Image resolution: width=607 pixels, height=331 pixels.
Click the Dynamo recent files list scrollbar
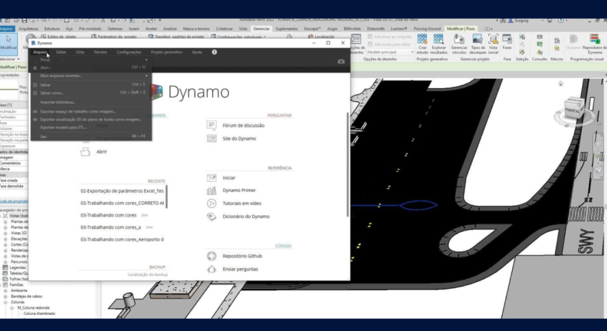[x=167, y=196]
